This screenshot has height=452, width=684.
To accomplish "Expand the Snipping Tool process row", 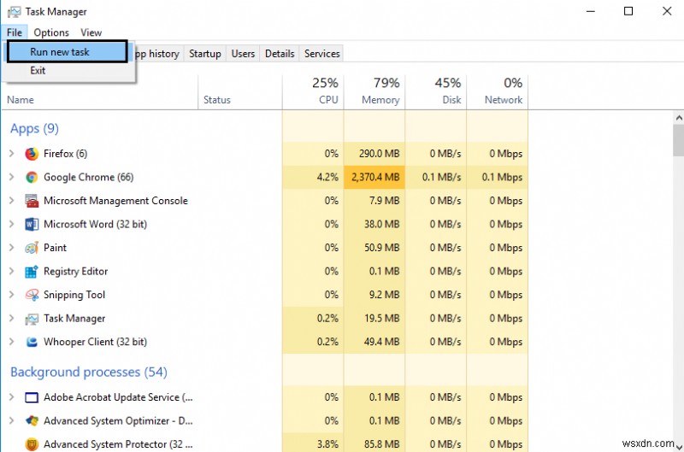I will coord(12,295).
